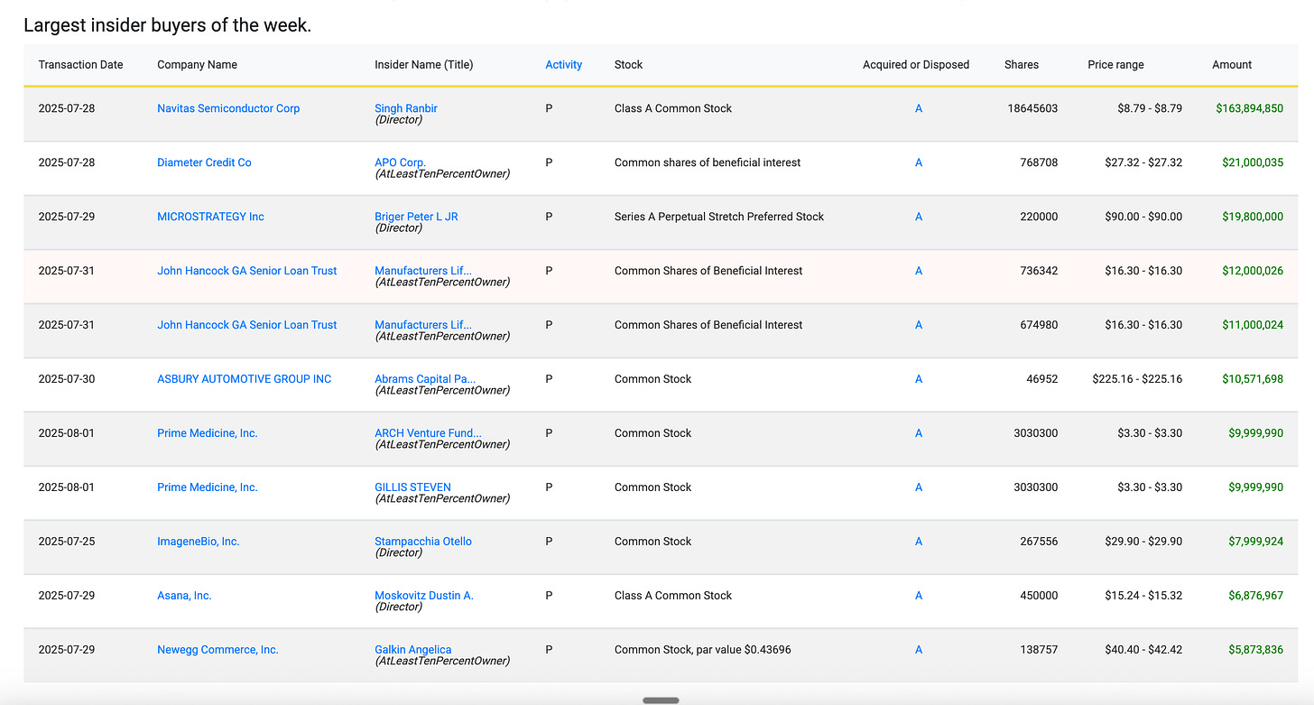1314x705 pixels.
Task: Select 'Common Stock, par value $0.43696' cell
Action: pyautogui.click(x=703, y=650)
